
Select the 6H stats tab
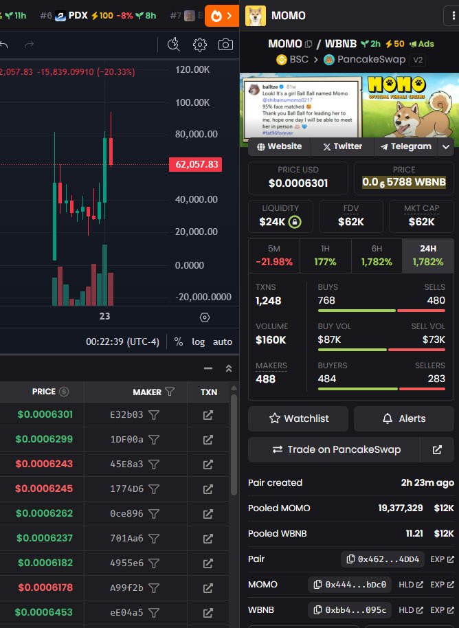[x=377, y=256]
